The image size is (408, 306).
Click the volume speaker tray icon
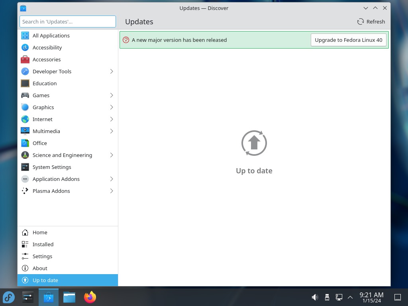coord(315,297)
